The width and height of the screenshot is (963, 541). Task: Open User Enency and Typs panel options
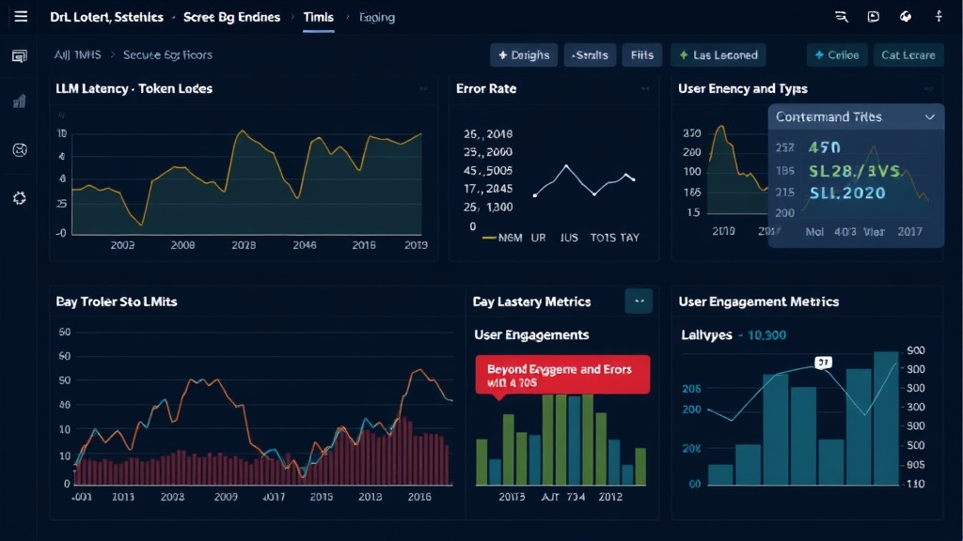coord(928,89)
